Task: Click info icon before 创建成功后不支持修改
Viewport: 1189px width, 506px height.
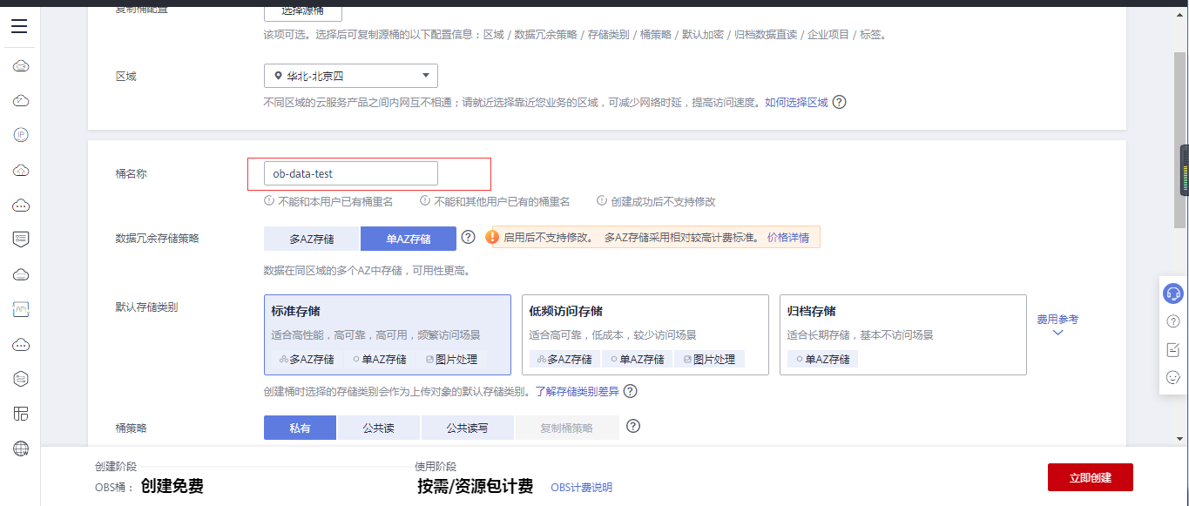Action: click(602, 200)
